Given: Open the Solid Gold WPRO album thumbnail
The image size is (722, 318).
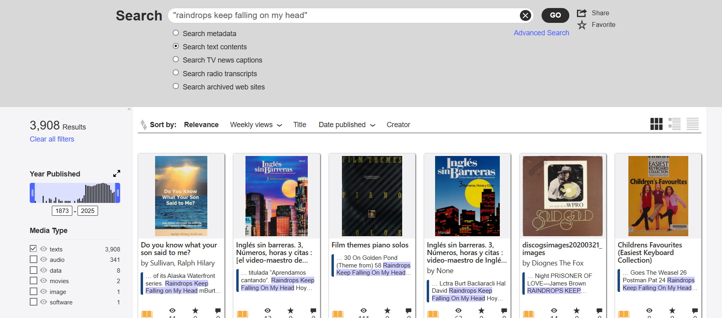Looking at the screenshot, I should tap(562, 196).
